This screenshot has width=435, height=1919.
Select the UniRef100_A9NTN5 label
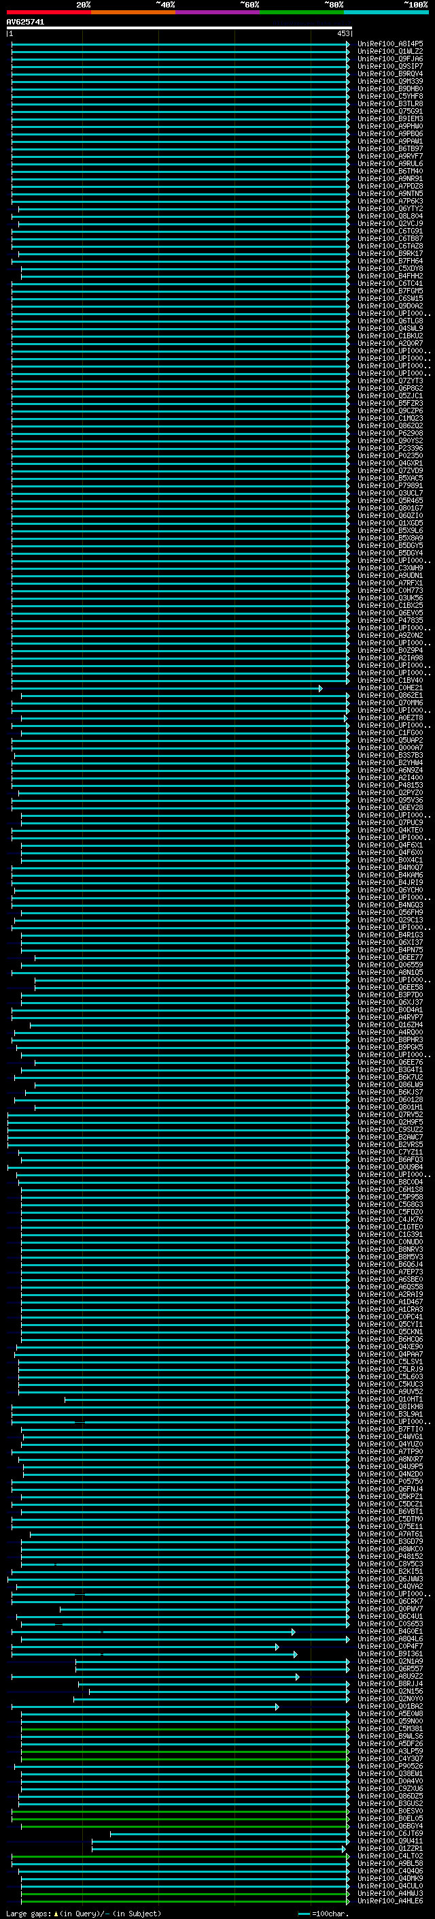390,194
